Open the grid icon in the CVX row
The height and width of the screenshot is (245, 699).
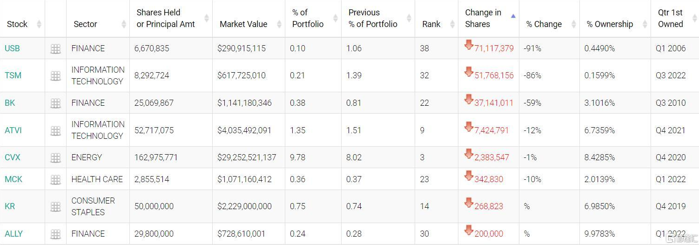tap(55, 158)
